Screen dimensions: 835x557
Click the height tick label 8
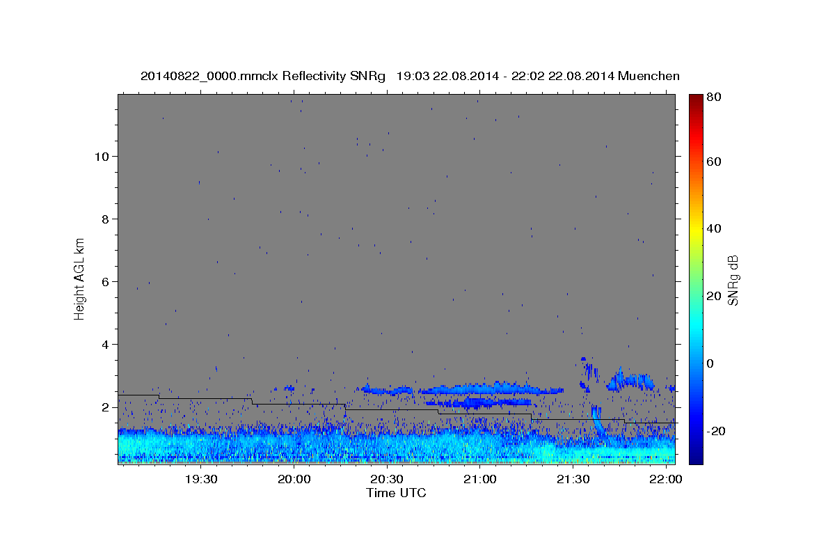(105, 219)
